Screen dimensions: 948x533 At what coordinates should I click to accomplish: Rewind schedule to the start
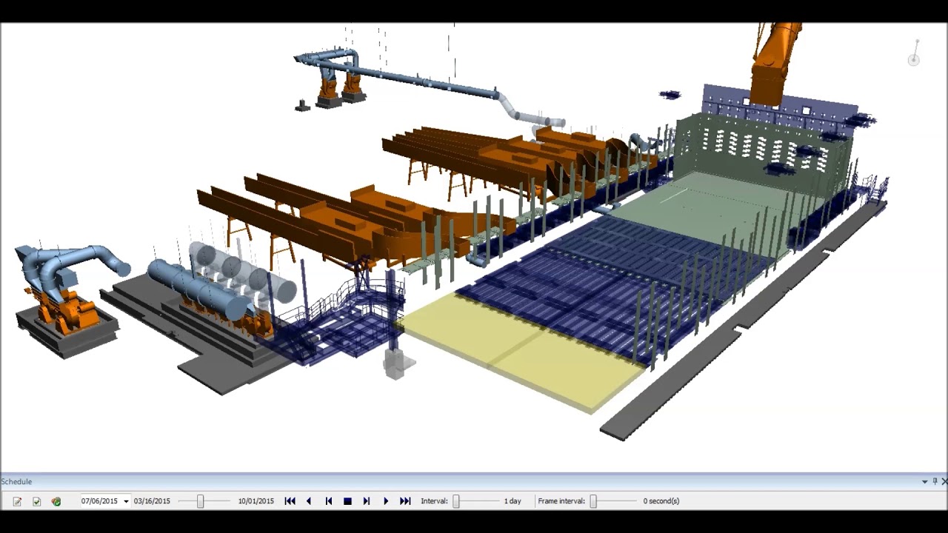pyautogui.click(x=290, y=501)
